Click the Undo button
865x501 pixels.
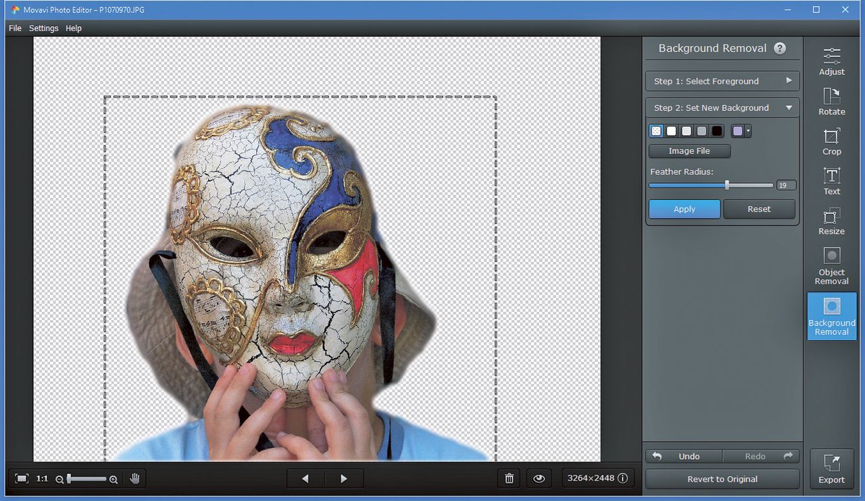pyautogui.click(x=684, y=456)
